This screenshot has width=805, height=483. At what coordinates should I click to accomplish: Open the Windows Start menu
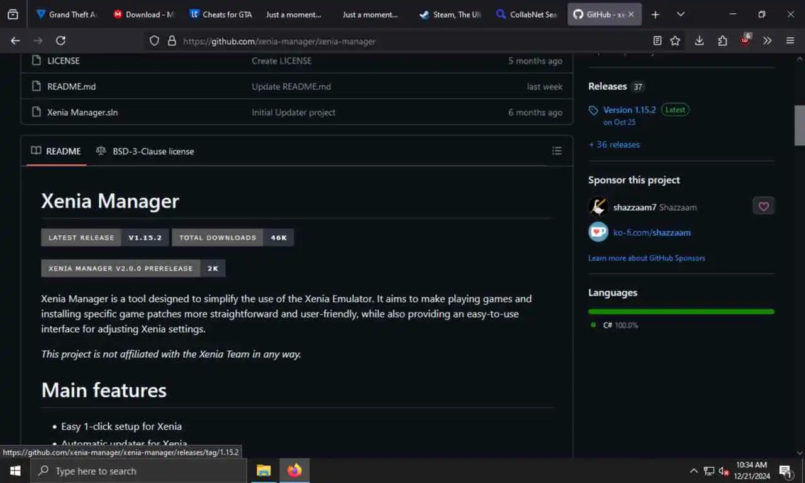[x=15, y=470]
